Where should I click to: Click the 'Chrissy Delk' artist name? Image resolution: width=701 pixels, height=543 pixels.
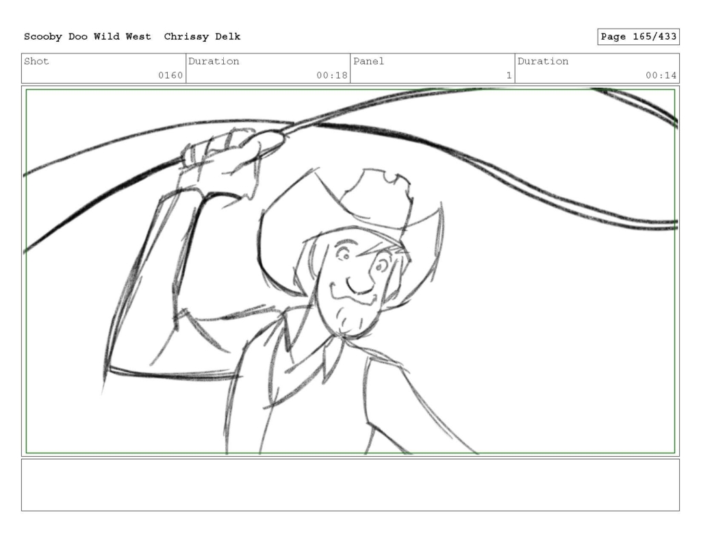tap(202, 37)
